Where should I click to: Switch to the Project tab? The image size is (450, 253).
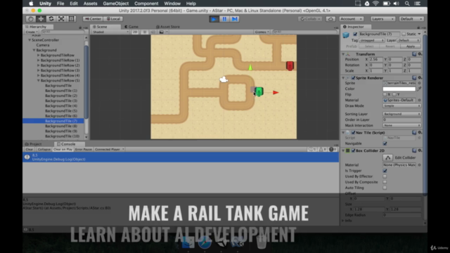34,144
